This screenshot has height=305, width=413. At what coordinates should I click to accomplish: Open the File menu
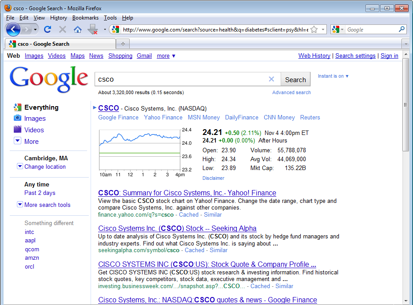tap(10, 18)
